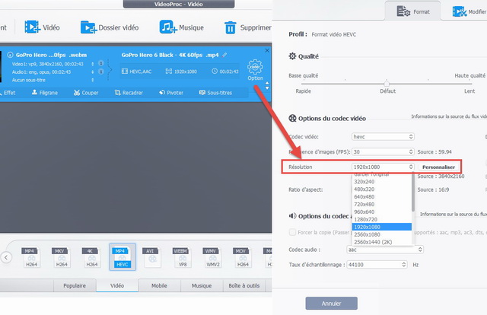This screenshot has height=315, width=487.
Task: Add a video with the Vidéo button
Action: click(43, 27)
